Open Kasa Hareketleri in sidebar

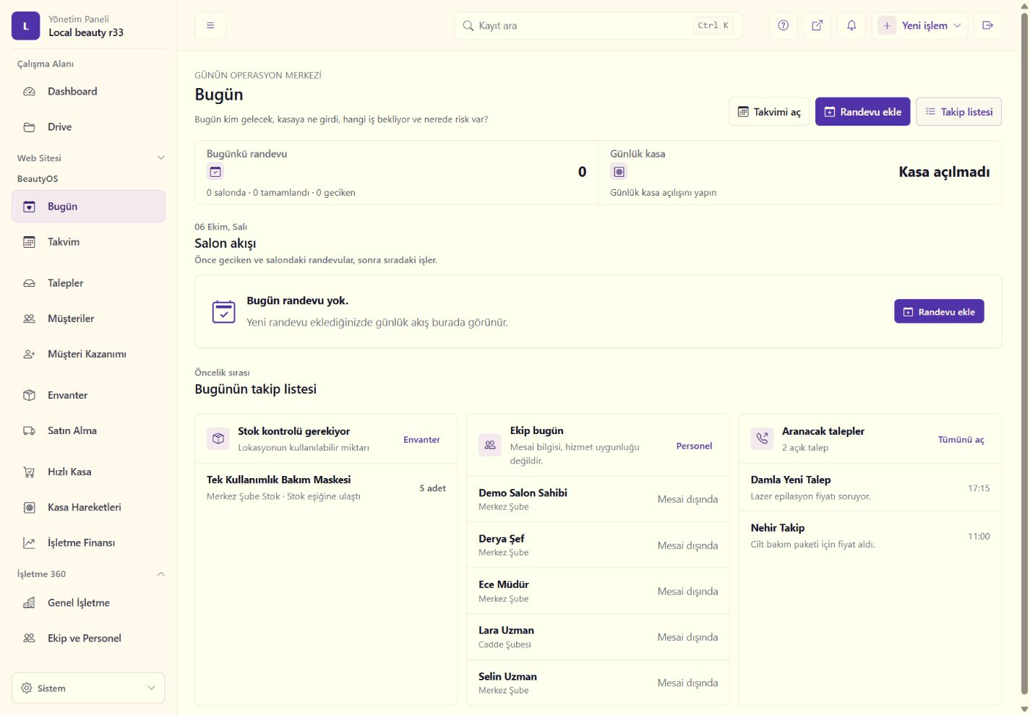click(x=88, y=507)
